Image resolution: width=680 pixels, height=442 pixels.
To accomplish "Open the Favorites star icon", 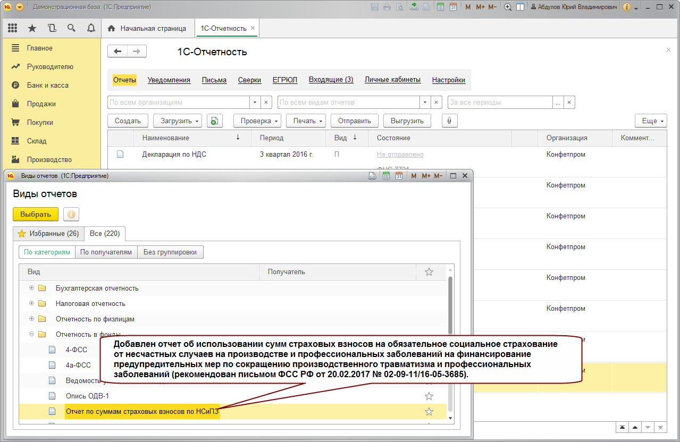I will point(32,28).
